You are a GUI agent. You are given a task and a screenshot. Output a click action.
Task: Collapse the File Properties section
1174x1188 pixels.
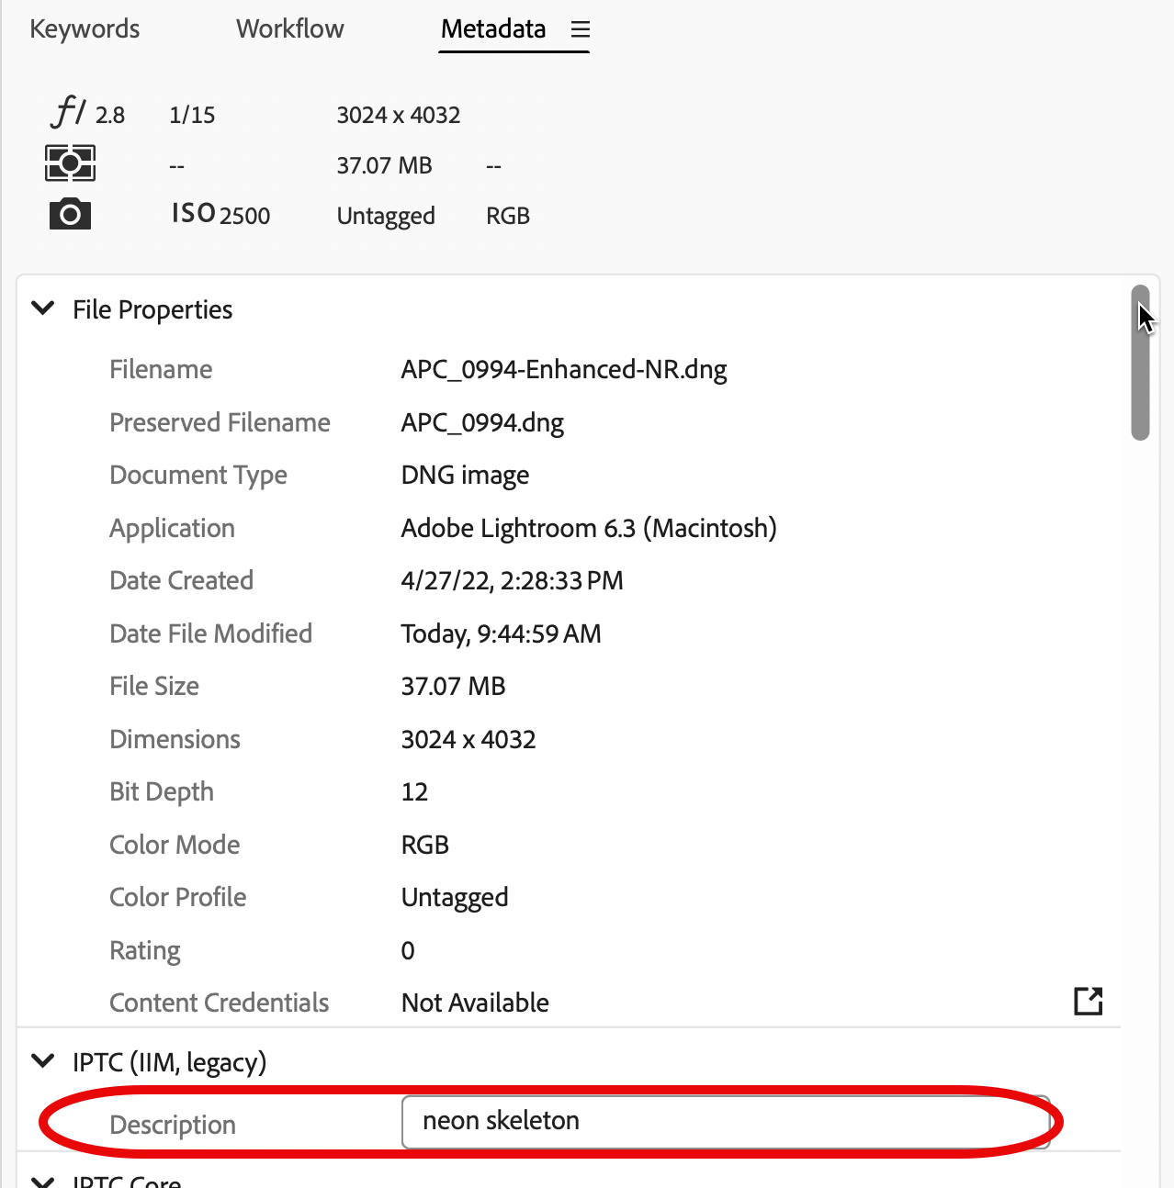coord(42,308)
